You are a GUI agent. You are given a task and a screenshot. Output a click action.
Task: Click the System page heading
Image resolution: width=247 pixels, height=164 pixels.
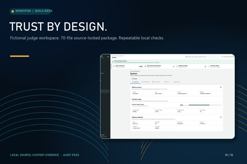click(x=134, y=74)
